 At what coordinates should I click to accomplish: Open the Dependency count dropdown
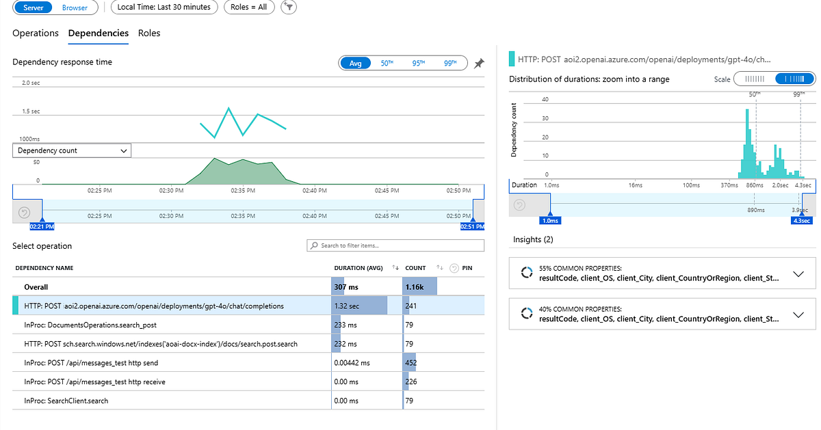click(x=72, y=150)
